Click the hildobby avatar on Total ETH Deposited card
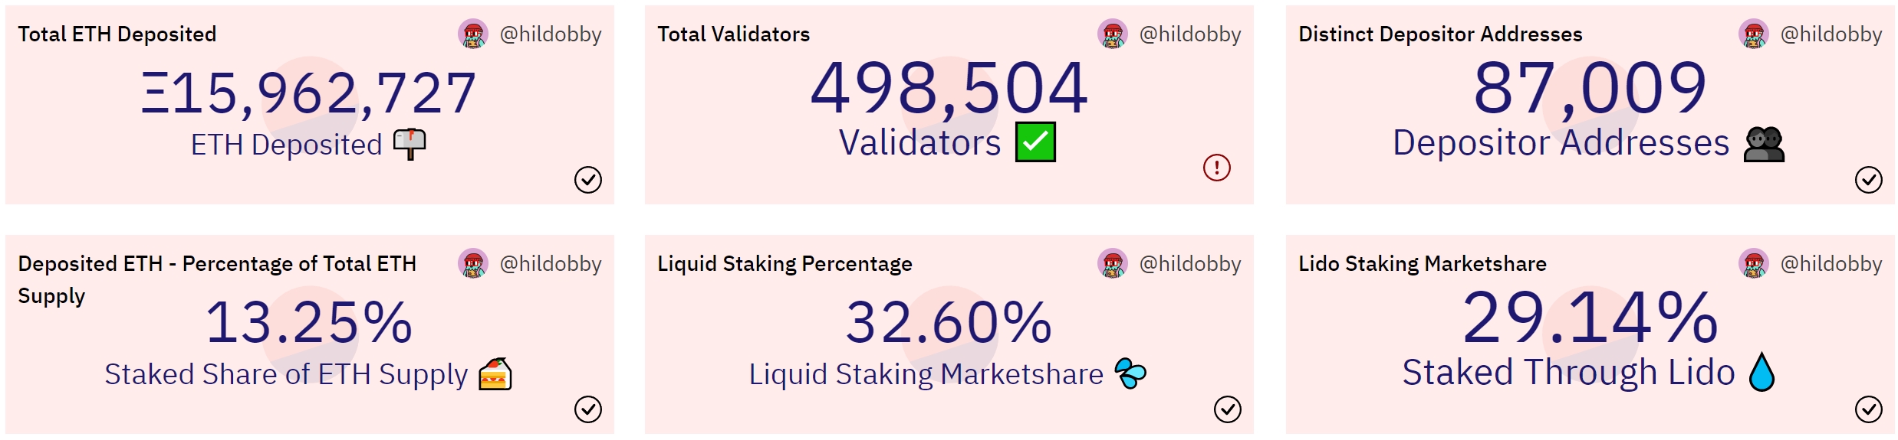Screen dimensions: 1898x440 point(473,34)
